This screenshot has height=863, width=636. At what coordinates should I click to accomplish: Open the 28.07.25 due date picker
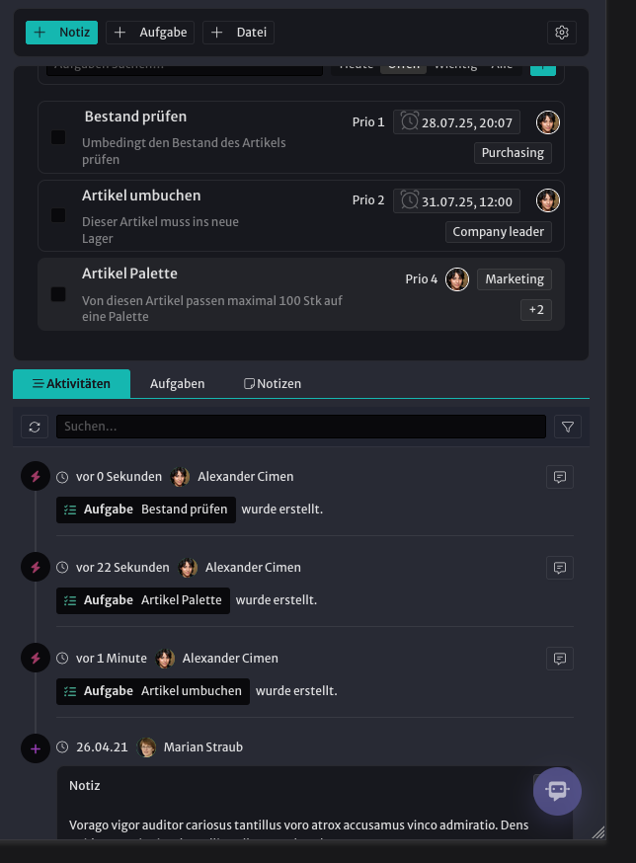pyautogui.click(x=456, y=122)
